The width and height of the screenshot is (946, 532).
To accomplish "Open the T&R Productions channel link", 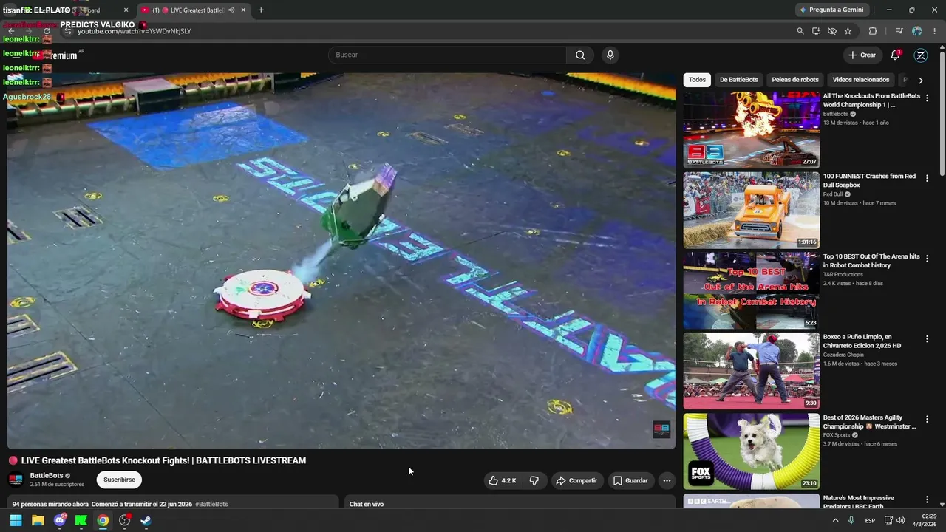I will [x=845, y=274].
